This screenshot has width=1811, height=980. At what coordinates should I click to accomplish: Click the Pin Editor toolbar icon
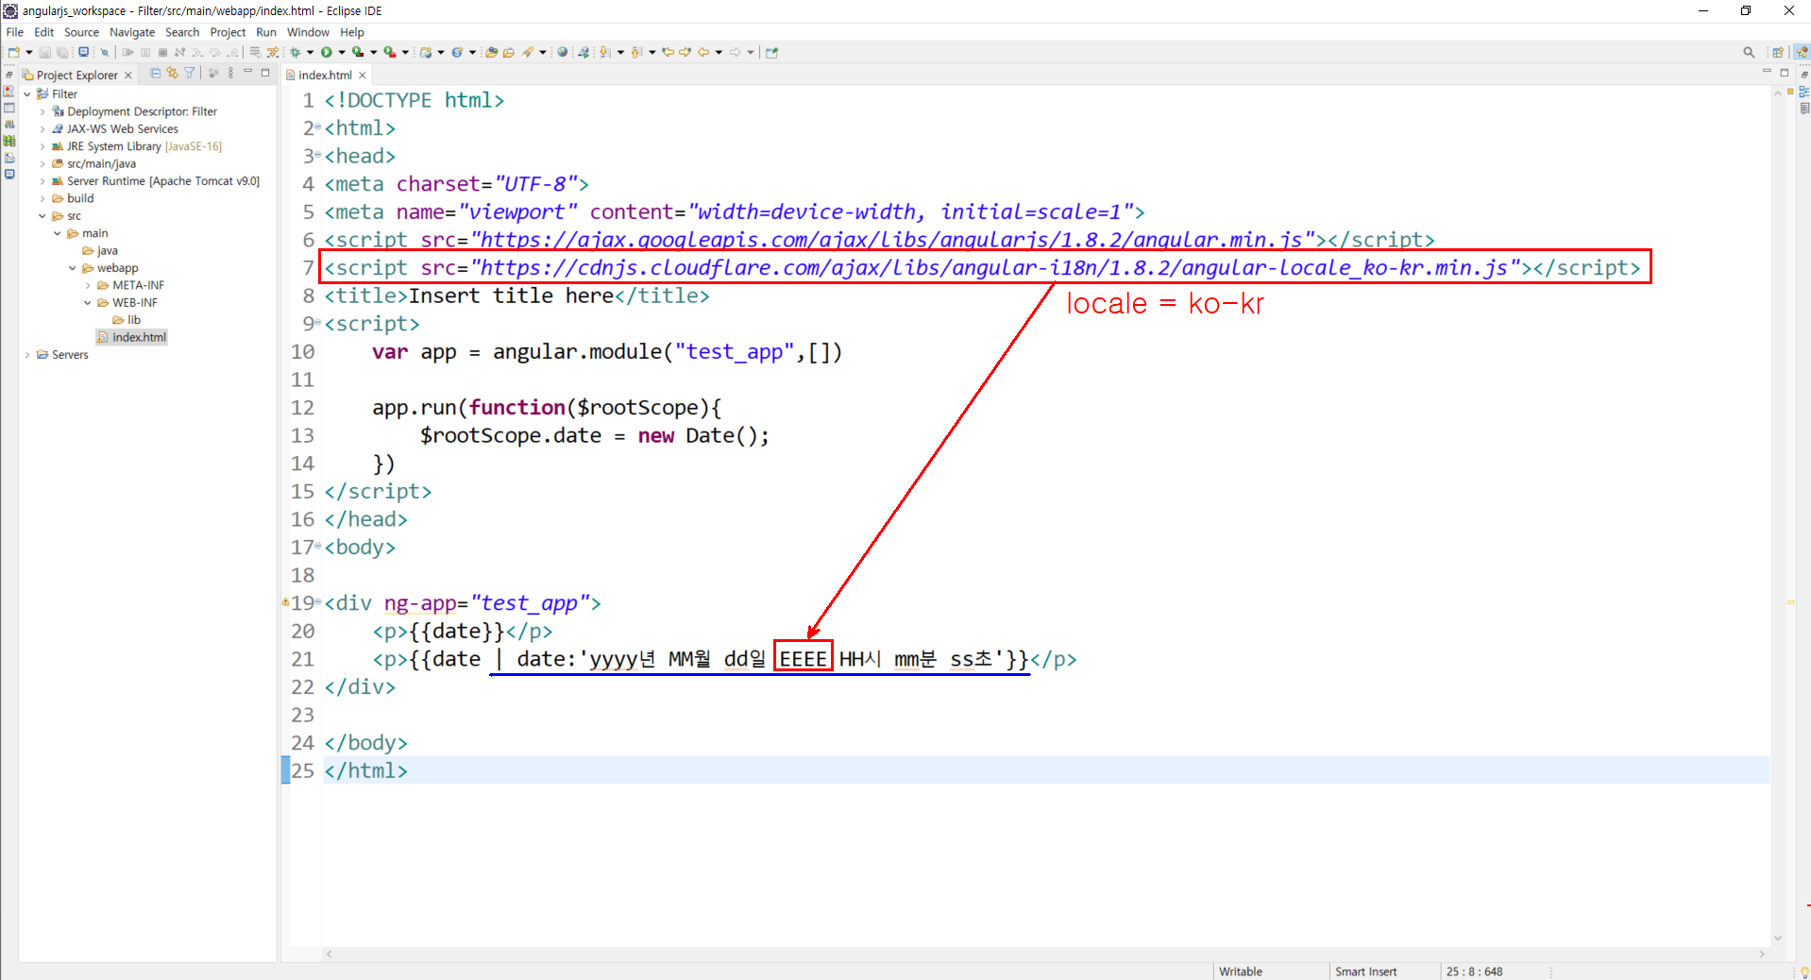coord(771,53)
